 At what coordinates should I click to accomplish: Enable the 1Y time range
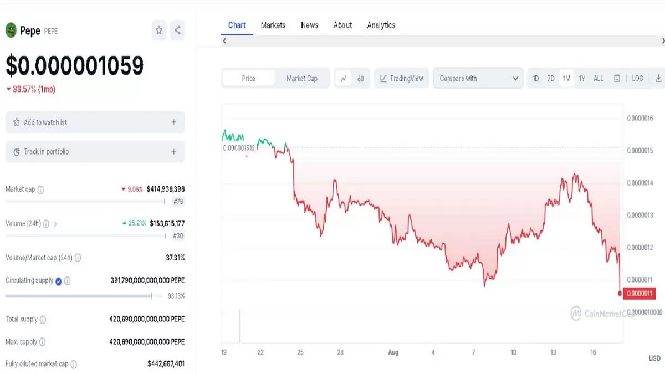[582, 78]
